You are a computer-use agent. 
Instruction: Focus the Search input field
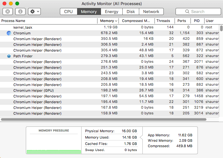click(x=198, y=11)
